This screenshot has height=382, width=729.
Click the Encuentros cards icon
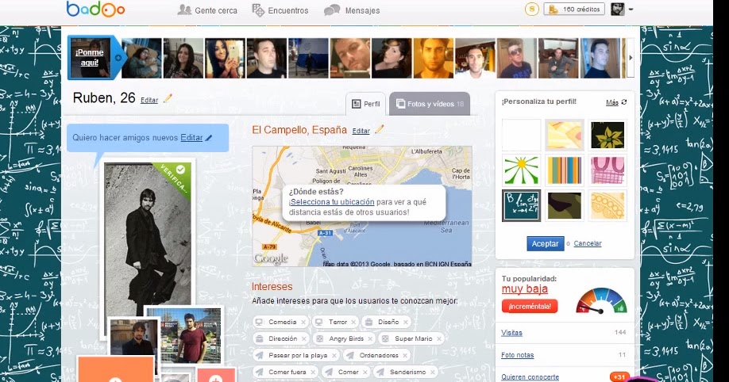(x=258, y=10)
